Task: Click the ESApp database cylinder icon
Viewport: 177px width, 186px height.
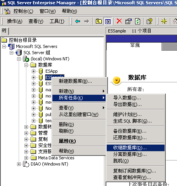Action: click(41, 71)
